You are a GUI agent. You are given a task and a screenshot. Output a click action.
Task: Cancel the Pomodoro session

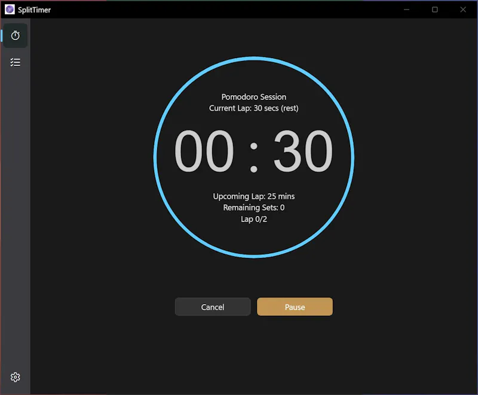coord(213,307)
